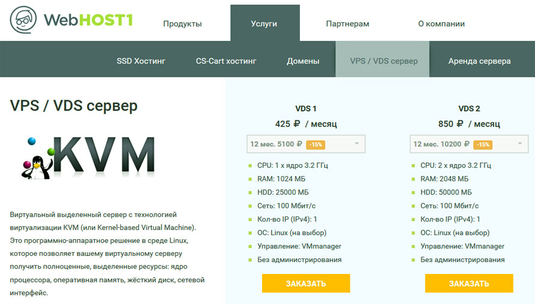Open the SSD Хостинг section
The image size is (535, 304).
[x=141, y=61]
